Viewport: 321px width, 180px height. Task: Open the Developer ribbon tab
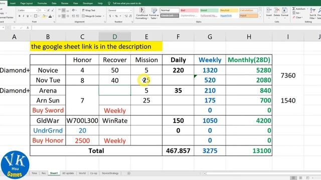[88, 3]
